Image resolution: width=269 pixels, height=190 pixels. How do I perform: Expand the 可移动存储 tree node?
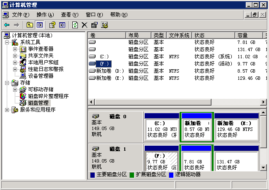tap(15, 90)
